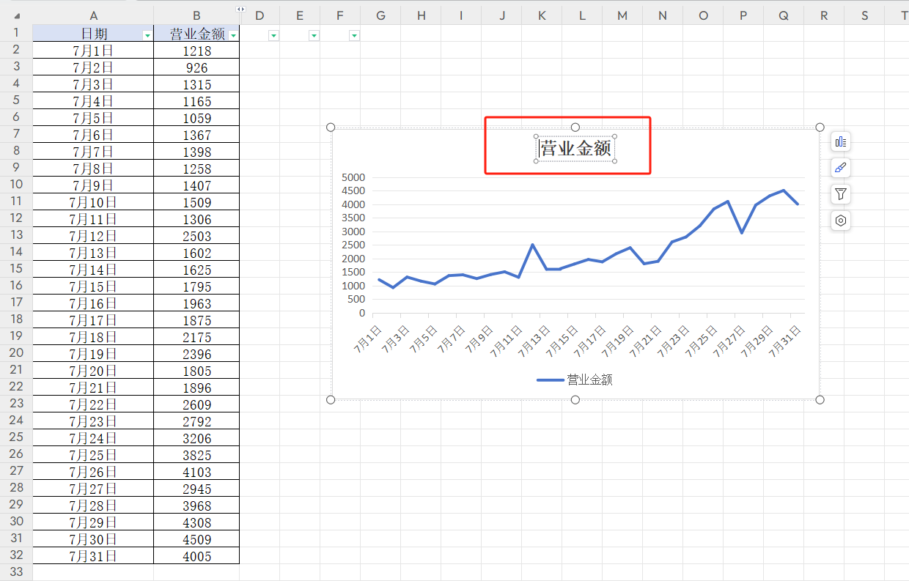Open the chart settings hexagon button
Image resolution: width=909 pixels, height=581 pixels.
point(841,221)
